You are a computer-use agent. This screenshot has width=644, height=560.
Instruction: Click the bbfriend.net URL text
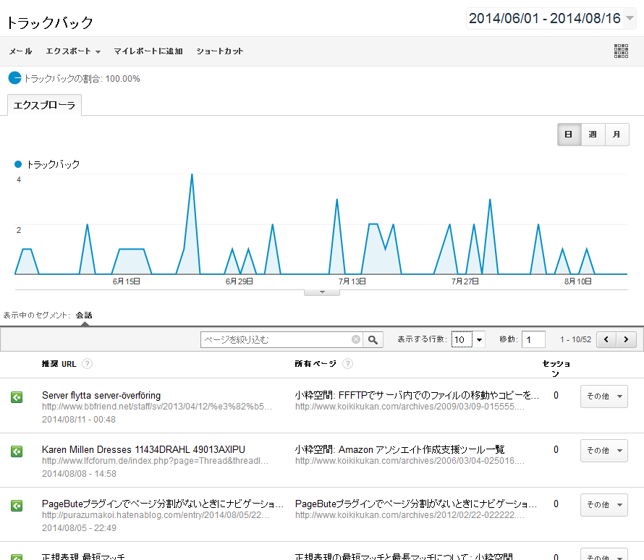point(157,407)
